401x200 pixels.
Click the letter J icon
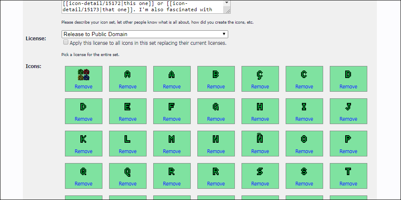348,107
